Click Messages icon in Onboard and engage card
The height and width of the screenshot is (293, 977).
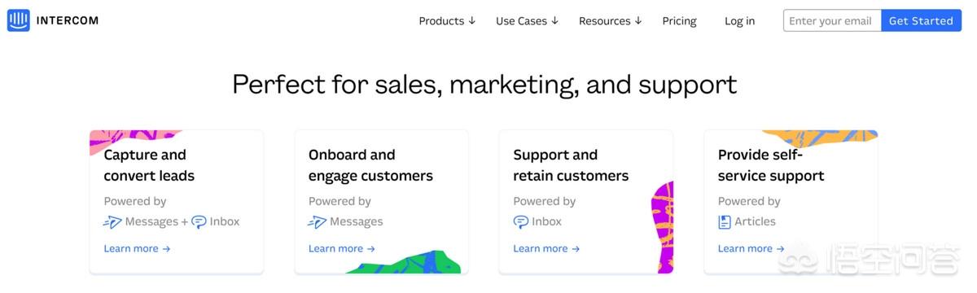click(317, 221)
